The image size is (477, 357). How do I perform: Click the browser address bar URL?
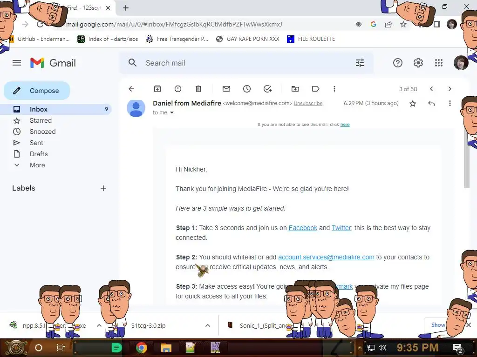[x=174, y=24]
